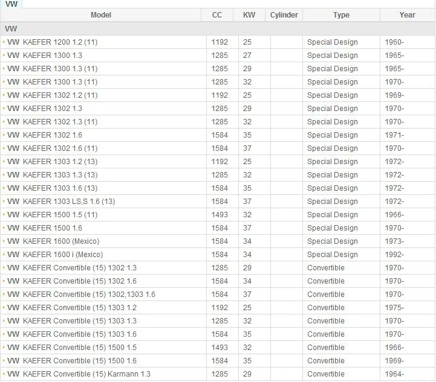Screen dimensions: 436x382
Task: Click KW 25 in KAEFER 1303 1.2 (13) row
Action: coord(247,162)
